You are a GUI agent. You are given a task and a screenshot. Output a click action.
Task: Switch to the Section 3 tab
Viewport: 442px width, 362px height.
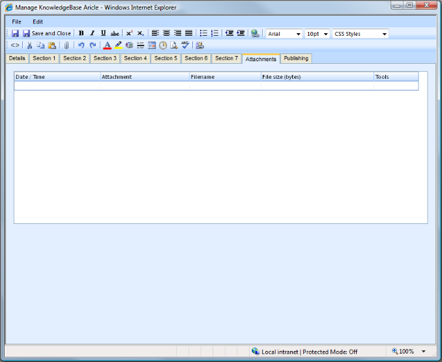point(105,58)
